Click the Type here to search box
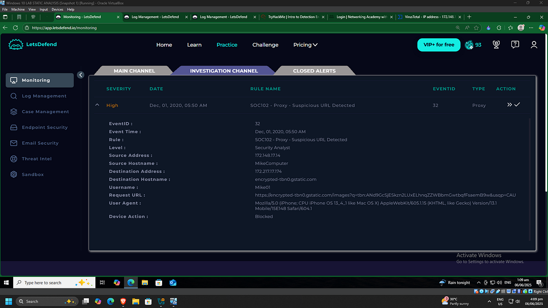Image resolution: width=548 pixels, height=308 pixels. pos(54,282)
